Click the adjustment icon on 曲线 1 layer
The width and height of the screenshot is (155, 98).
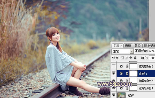click(x=121, y=73)
